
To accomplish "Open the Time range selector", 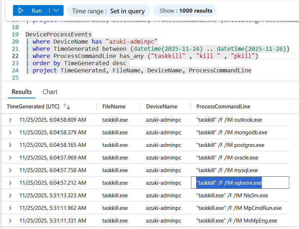I will click(108, 11).
